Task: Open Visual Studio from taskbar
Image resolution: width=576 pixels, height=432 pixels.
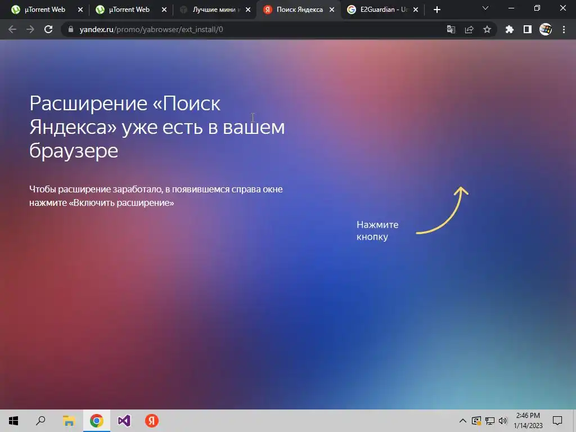Action: tap(124, 421)
